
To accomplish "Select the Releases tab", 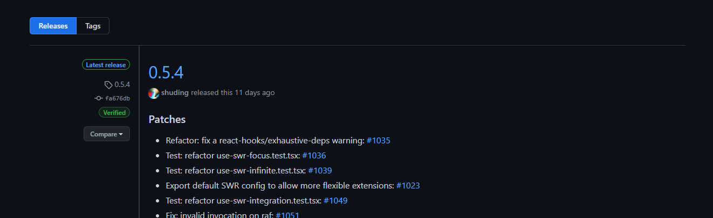I will (x=53, y=26).
